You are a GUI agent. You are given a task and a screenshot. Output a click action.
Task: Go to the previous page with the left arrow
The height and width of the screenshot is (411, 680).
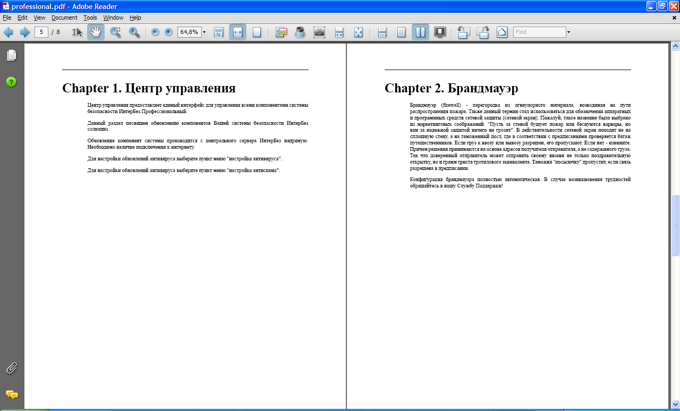[x=8, y=32]
